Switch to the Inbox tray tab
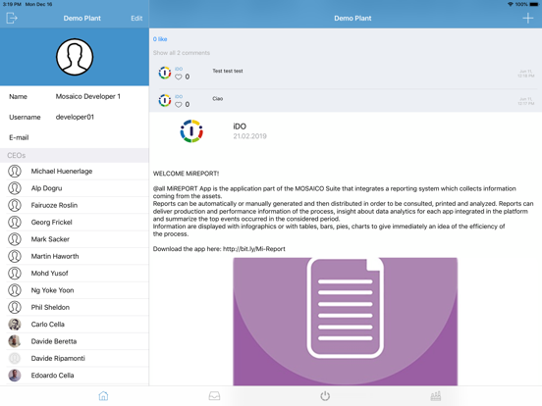Viewport: 542px width, 406px height. 214,396
